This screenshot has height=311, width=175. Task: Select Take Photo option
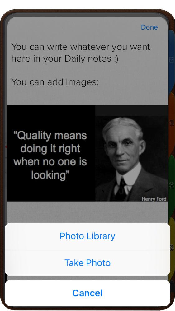pos(87,262)
